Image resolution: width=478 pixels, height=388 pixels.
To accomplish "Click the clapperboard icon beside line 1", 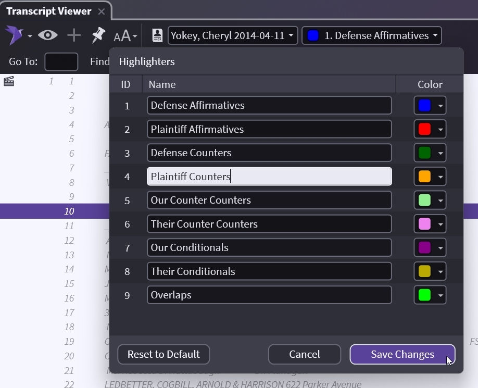I will 9,81.
